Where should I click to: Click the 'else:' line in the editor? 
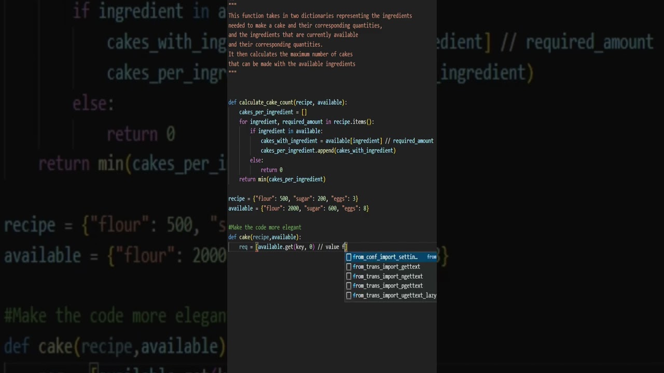coord(257,160)
